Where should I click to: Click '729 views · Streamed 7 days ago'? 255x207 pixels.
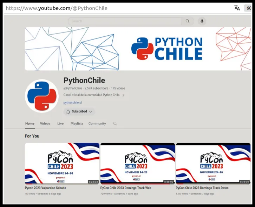tap(119, 194)
